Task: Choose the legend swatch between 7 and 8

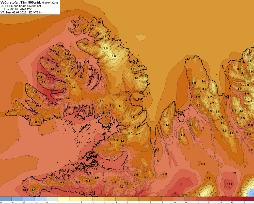Action: (144, 199)
